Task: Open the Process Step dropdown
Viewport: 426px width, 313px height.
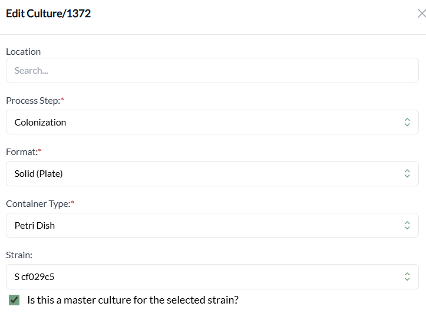Action: 212,122
